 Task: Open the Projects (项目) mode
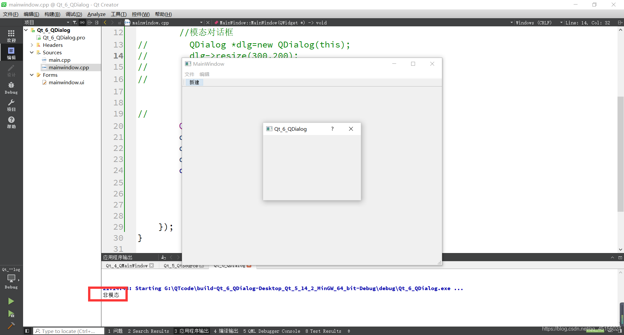coord(11,105)
